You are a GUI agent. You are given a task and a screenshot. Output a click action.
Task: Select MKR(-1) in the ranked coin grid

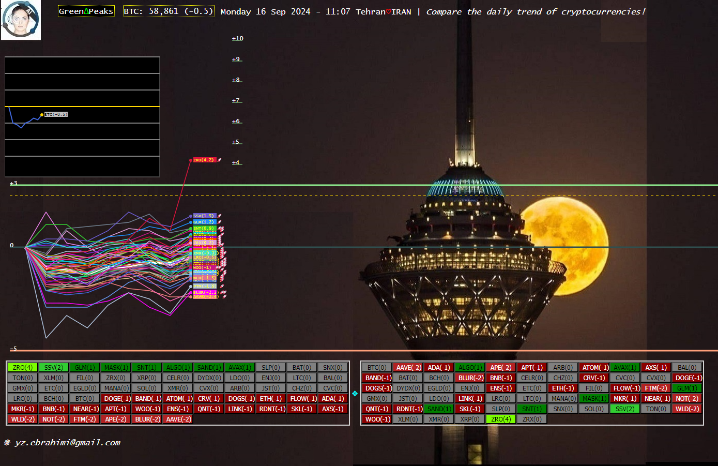click(23, 409)
